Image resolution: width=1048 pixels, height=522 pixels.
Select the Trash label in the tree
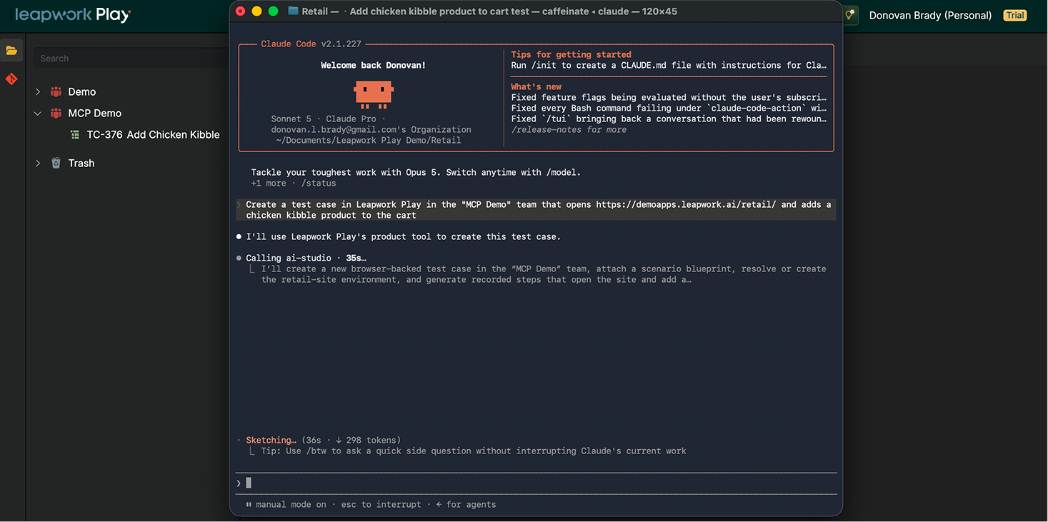(81, 163)
